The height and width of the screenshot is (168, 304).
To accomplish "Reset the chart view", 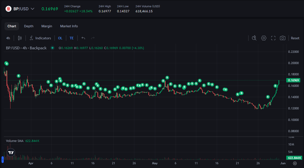I will (x=295, y=38).
